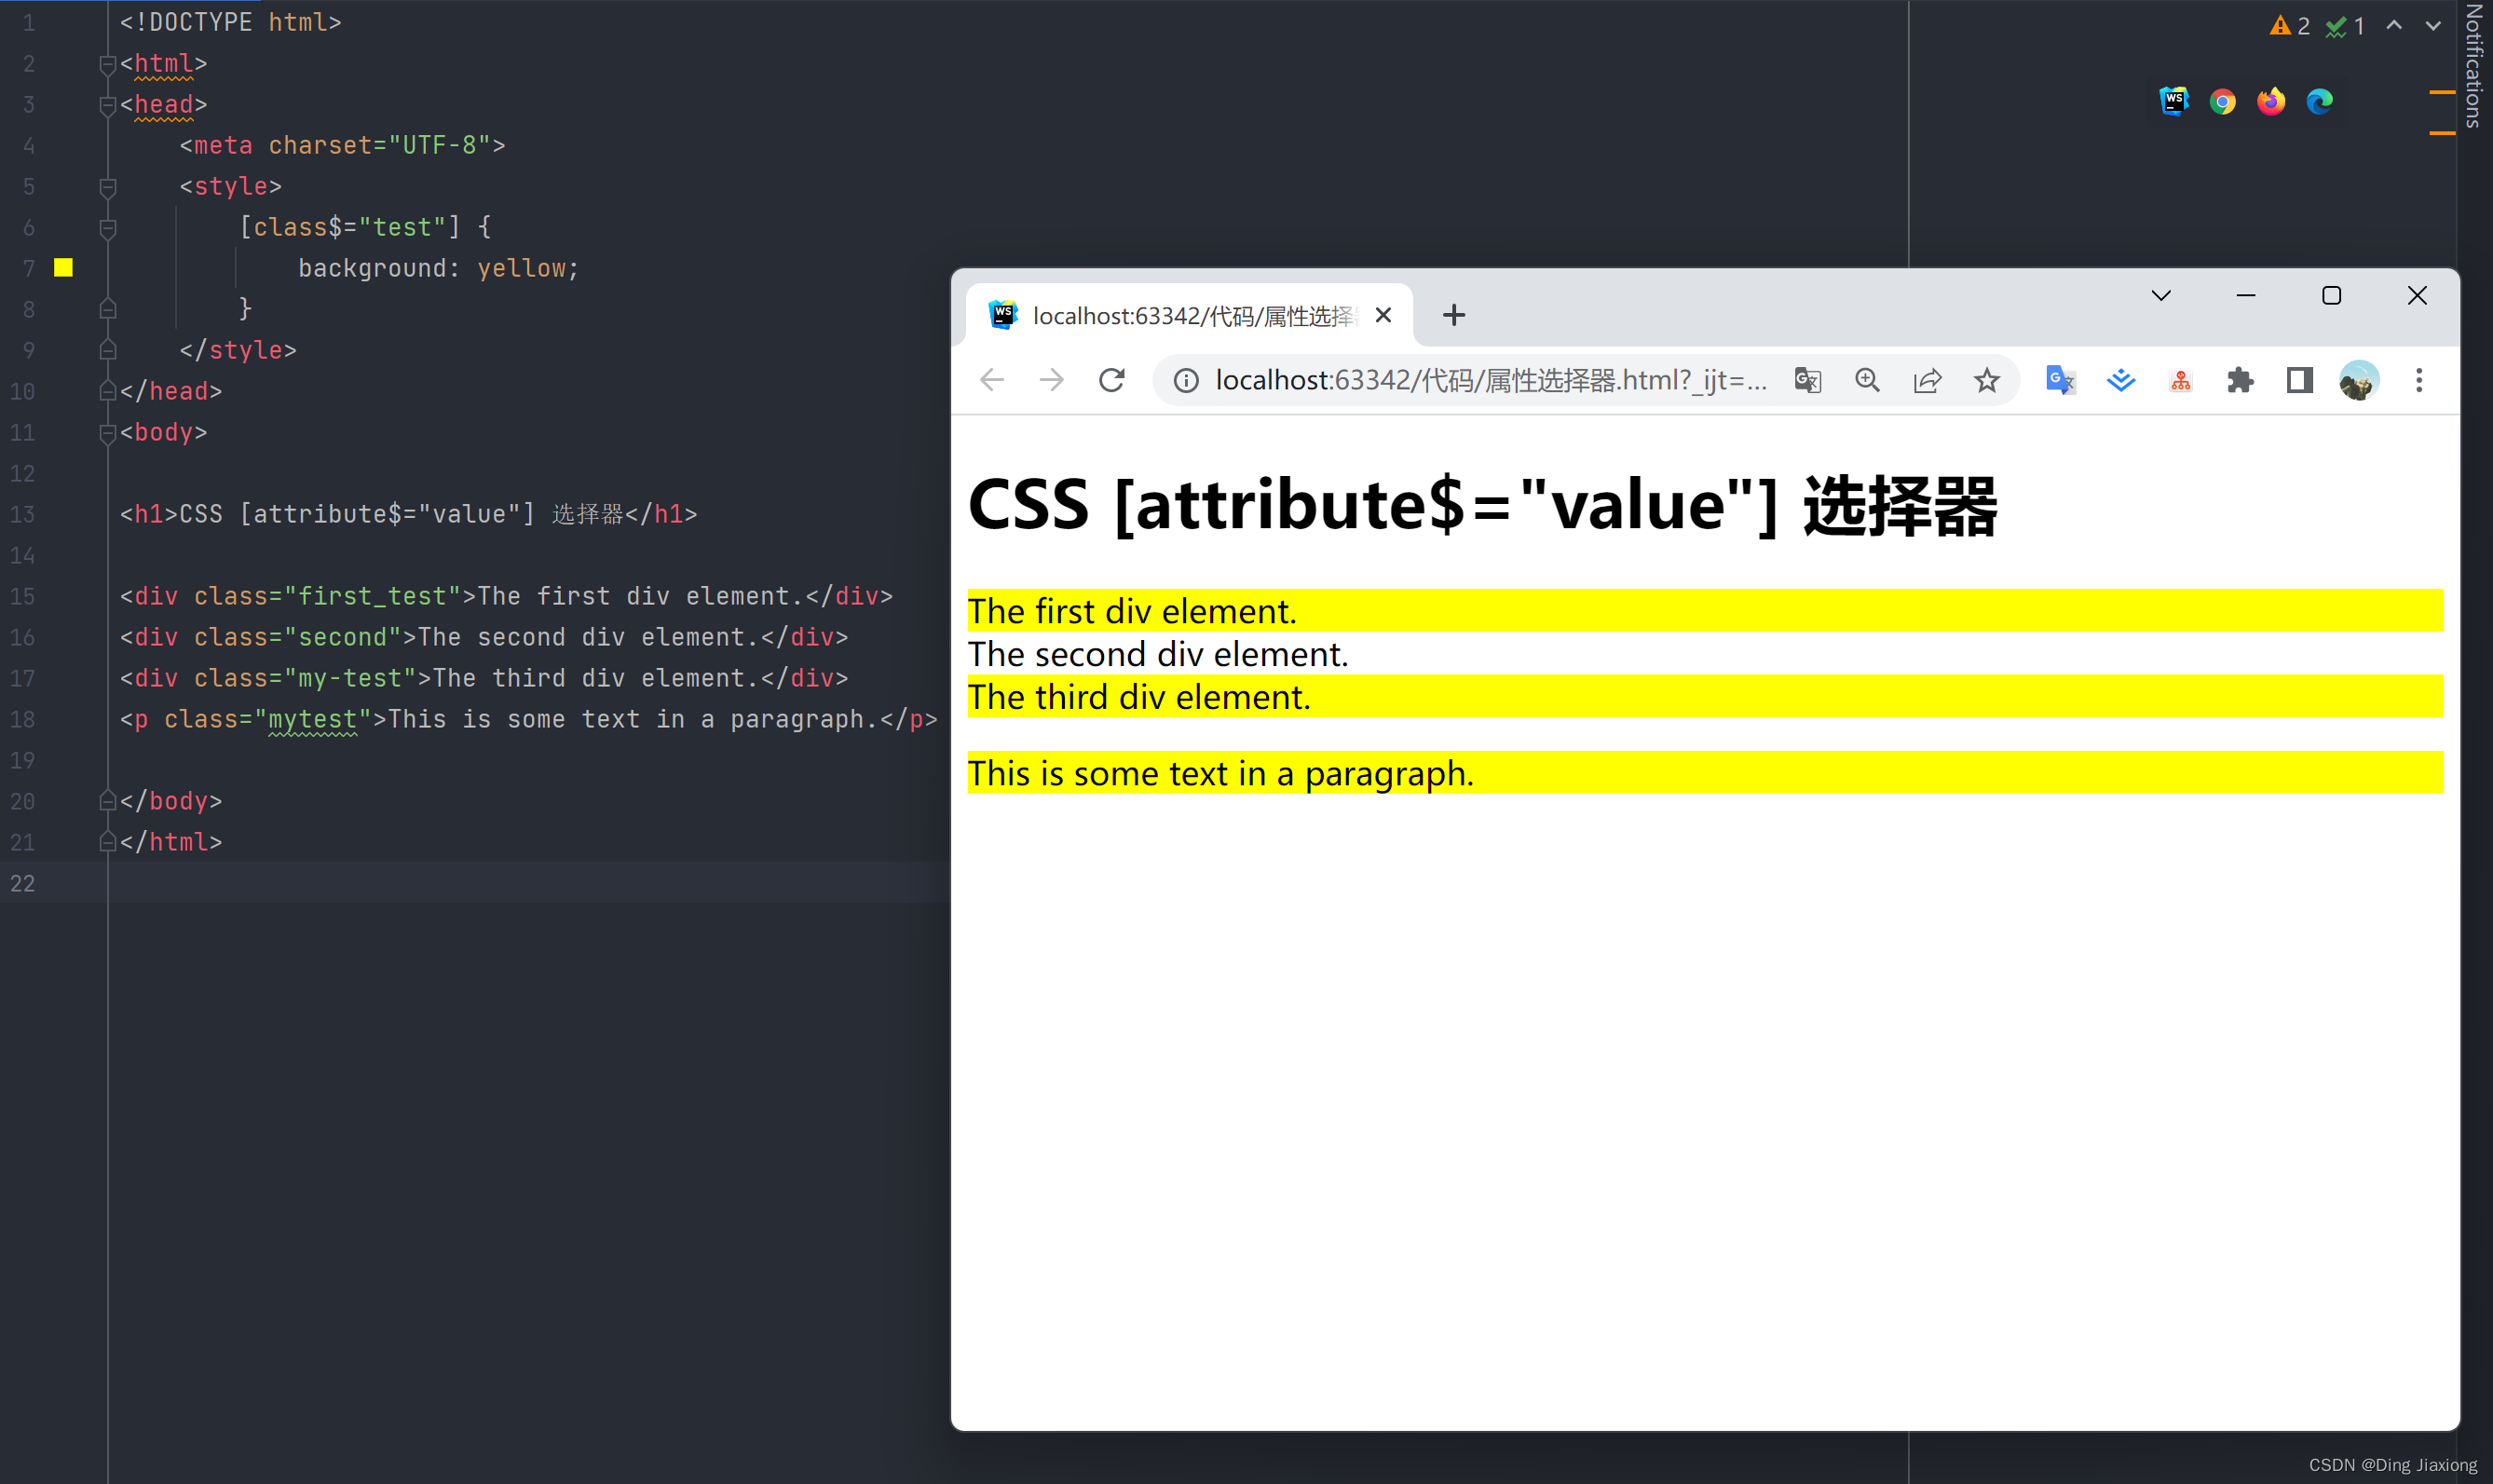
Task: Open preview in WebStorm built-in browser icon
Action: point(2174,101)
